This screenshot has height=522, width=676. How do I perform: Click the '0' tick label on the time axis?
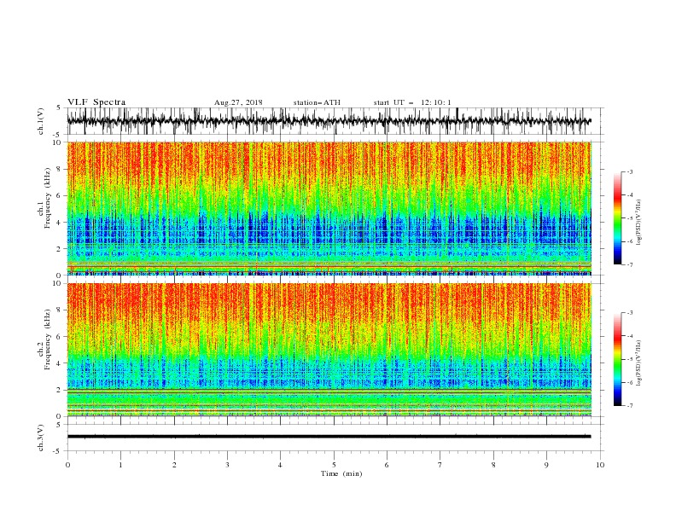67,465
